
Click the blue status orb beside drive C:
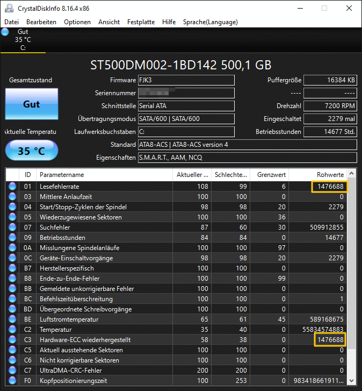pos(5,32)
